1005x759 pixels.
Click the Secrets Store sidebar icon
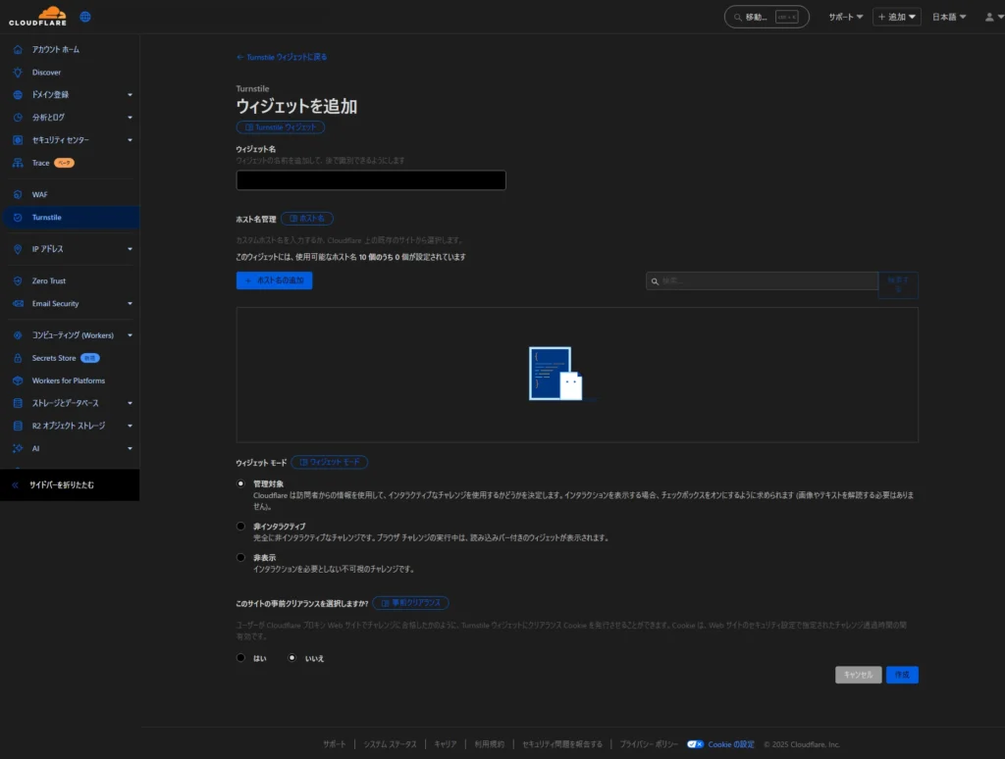point(18,358)
